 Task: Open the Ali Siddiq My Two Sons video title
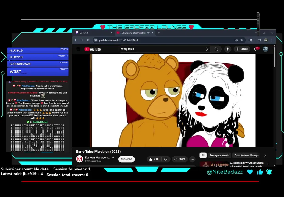[247, 164]
